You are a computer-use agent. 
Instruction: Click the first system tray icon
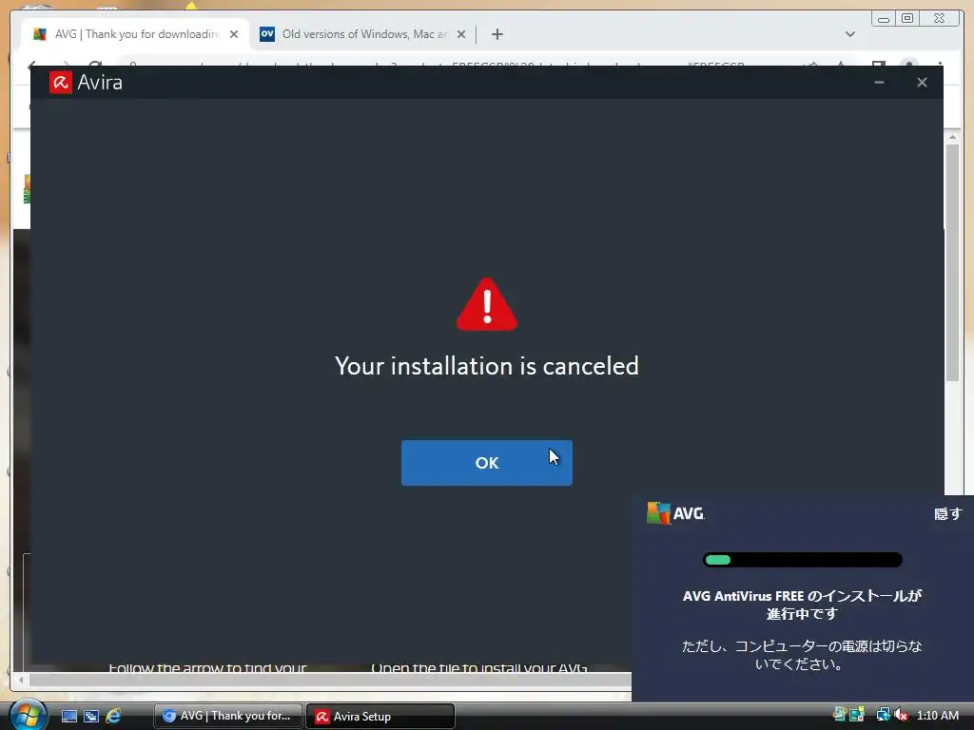(839, 715)
